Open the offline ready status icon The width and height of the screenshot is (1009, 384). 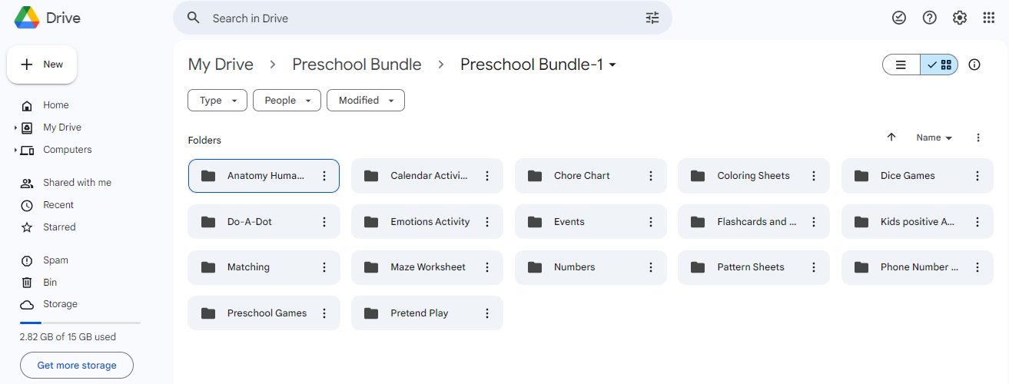899,18
